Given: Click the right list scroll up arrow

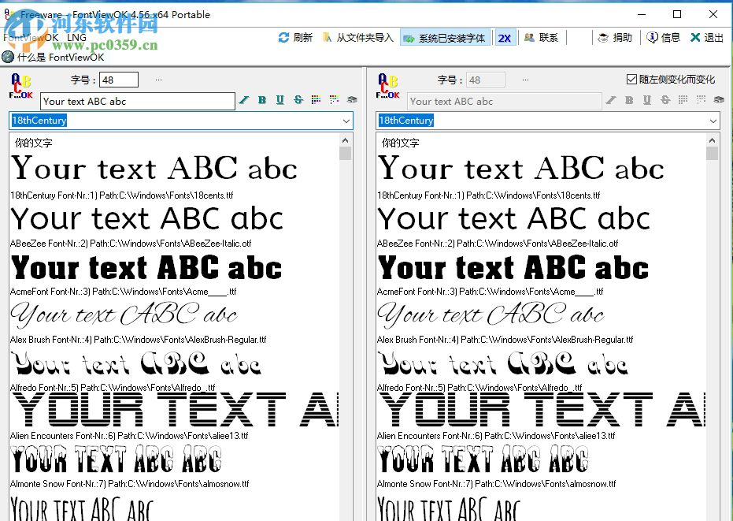Looking at the screenshot, I should [x=712, y=140].
